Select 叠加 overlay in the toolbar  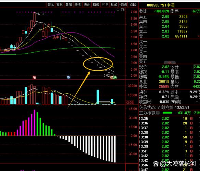[69, 4]
